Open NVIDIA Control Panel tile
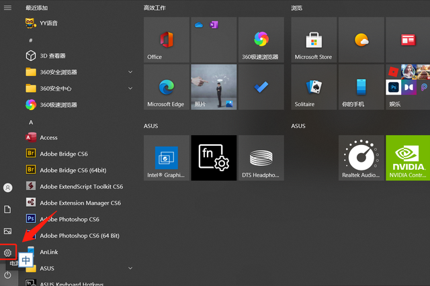This screenshot has width=430, height=286. (x=408, y=158)
